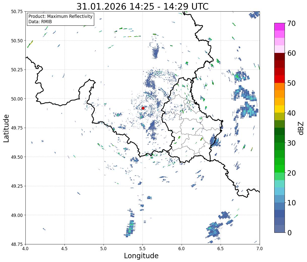
Task: Click the longitude tick label 5.5
Action: [x=143, y=249]
